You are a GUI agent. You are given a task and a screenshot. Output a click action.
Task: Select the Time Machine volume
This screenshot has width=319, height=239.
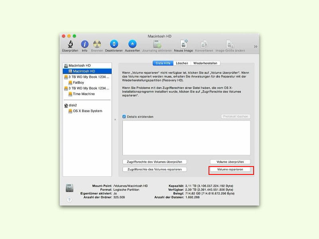[87, 94]
